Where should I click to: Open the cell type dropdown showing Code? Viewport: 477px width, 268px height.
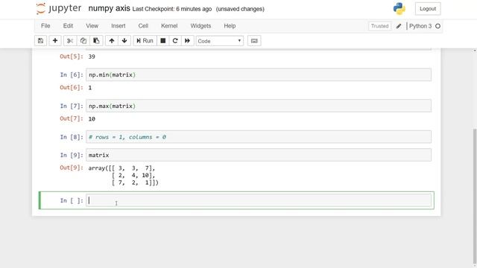point(220,41)
